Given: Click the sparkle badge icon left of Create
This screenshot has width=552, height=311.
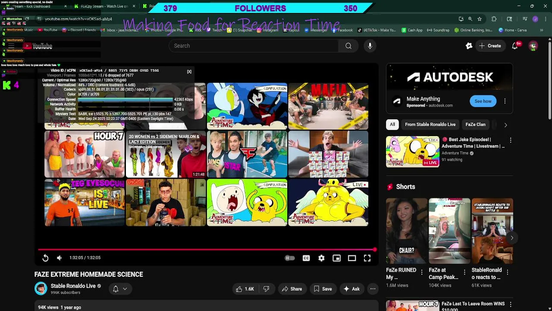Looking at the screenshot, I should [469, 46].
